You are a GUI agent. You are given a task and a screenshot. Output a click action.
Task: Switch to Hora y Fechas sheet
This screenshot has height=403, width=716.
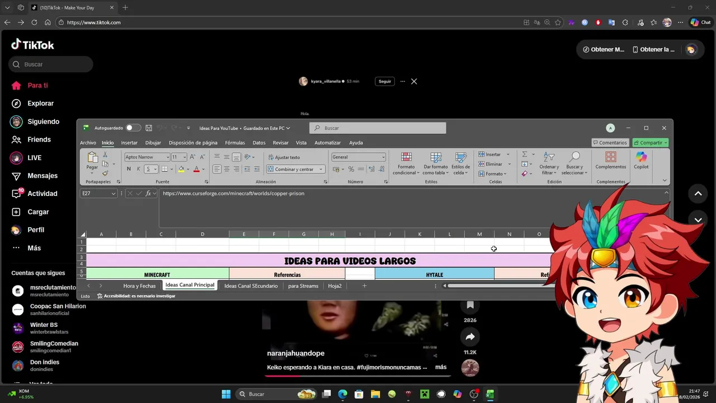pos(139,286)
